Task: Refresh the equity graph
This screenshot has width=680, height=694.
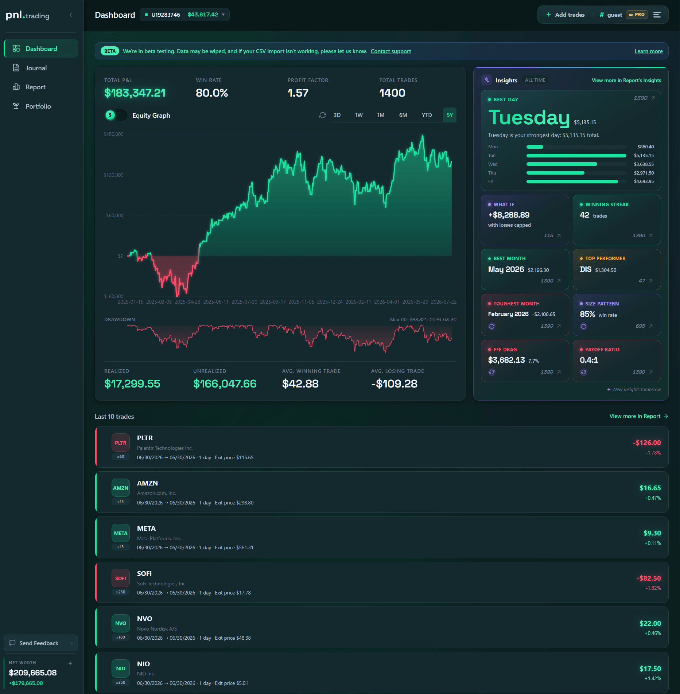Action: pyautogui.click(x=322, y=115)
